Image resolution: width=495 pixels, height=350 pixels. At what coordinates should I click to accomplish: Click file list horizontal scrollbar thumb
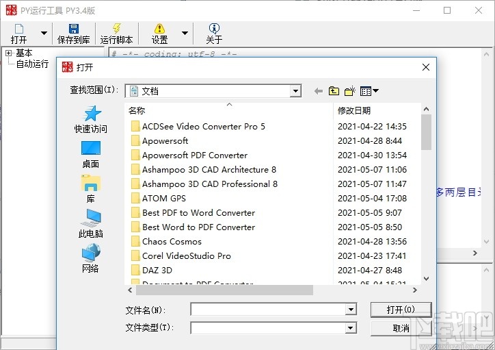tap(224, 290)
